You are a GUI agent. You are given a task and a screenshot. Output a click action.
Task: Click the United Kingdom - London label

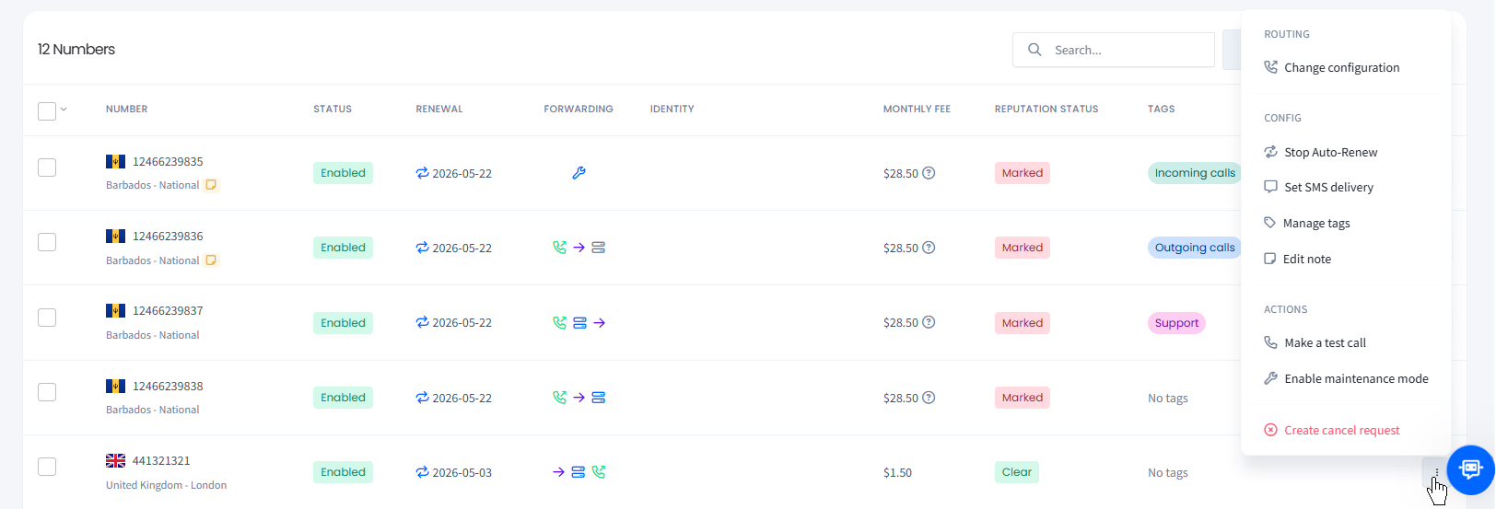[x=166, y=485]
